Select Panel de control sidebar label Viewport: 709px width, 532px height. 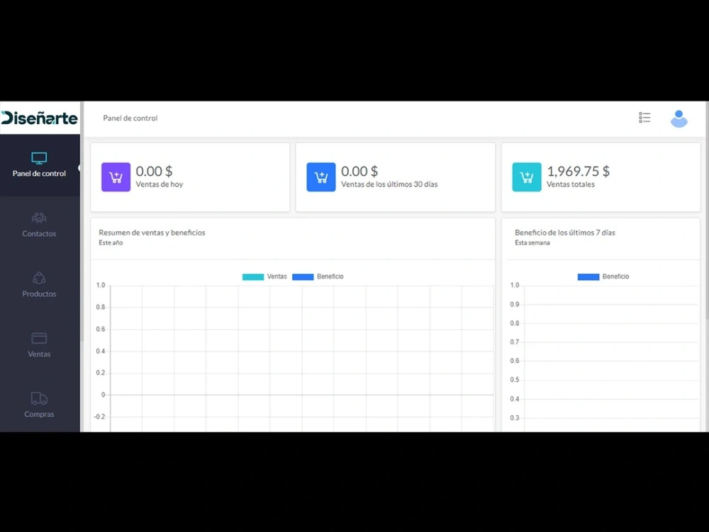tap(39, 173)
